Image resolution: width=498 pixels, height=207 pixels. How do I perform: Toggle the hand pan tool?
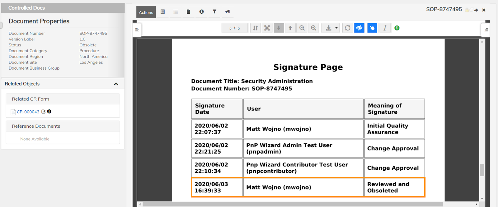[372, 28]
